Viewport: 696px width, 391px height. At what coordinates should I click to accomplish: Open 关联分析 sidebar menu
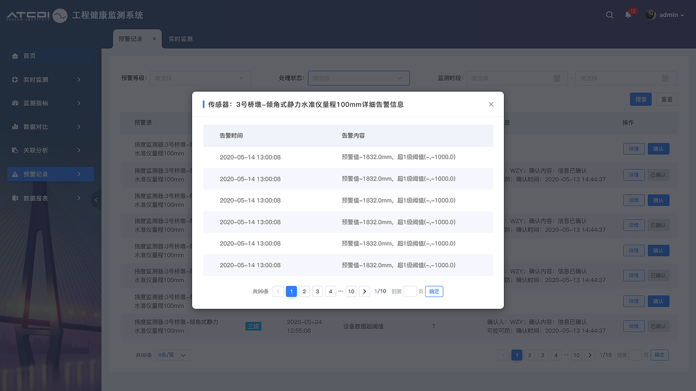pos(51,150)
